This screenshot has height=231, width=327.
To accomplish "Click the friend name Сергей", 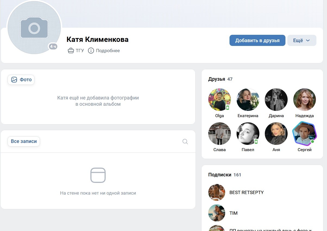I will click(x=305, y=150).
